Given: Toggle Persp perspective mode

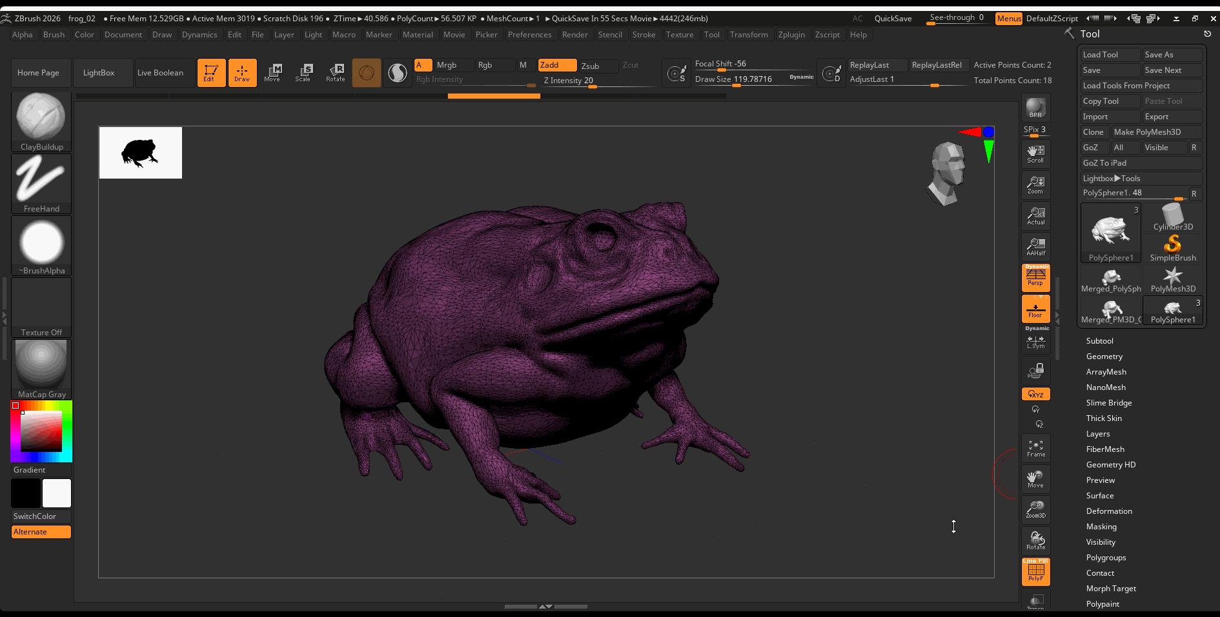Looking at the screenshot, I should [x=1035, y=278].
